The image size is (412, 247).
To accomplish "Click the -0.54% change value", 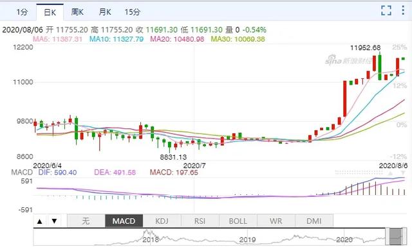I will [x=254, y=30].
